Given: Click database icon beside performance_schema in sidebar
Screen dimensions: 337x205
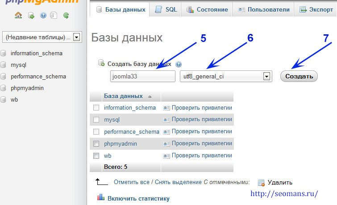Looking at the screenshot, I should pyautogui.click(x=3, y=76).
